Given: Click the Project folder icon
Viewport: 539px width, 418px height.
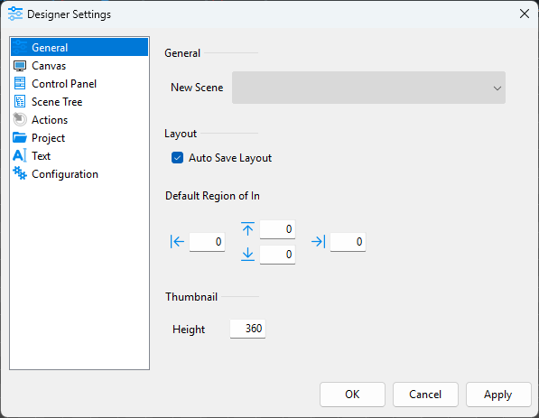Looking at the screenshot, I should point(20,137).
